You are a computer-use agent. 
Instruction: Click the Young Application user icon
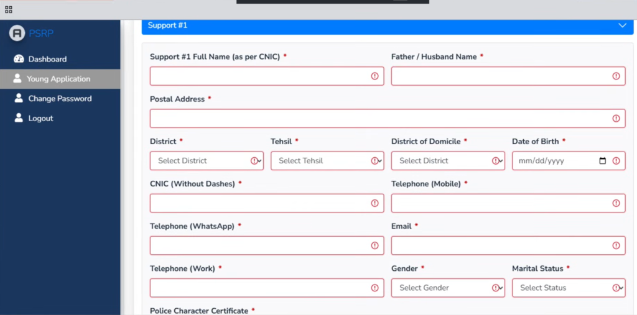tap(17, 79)
